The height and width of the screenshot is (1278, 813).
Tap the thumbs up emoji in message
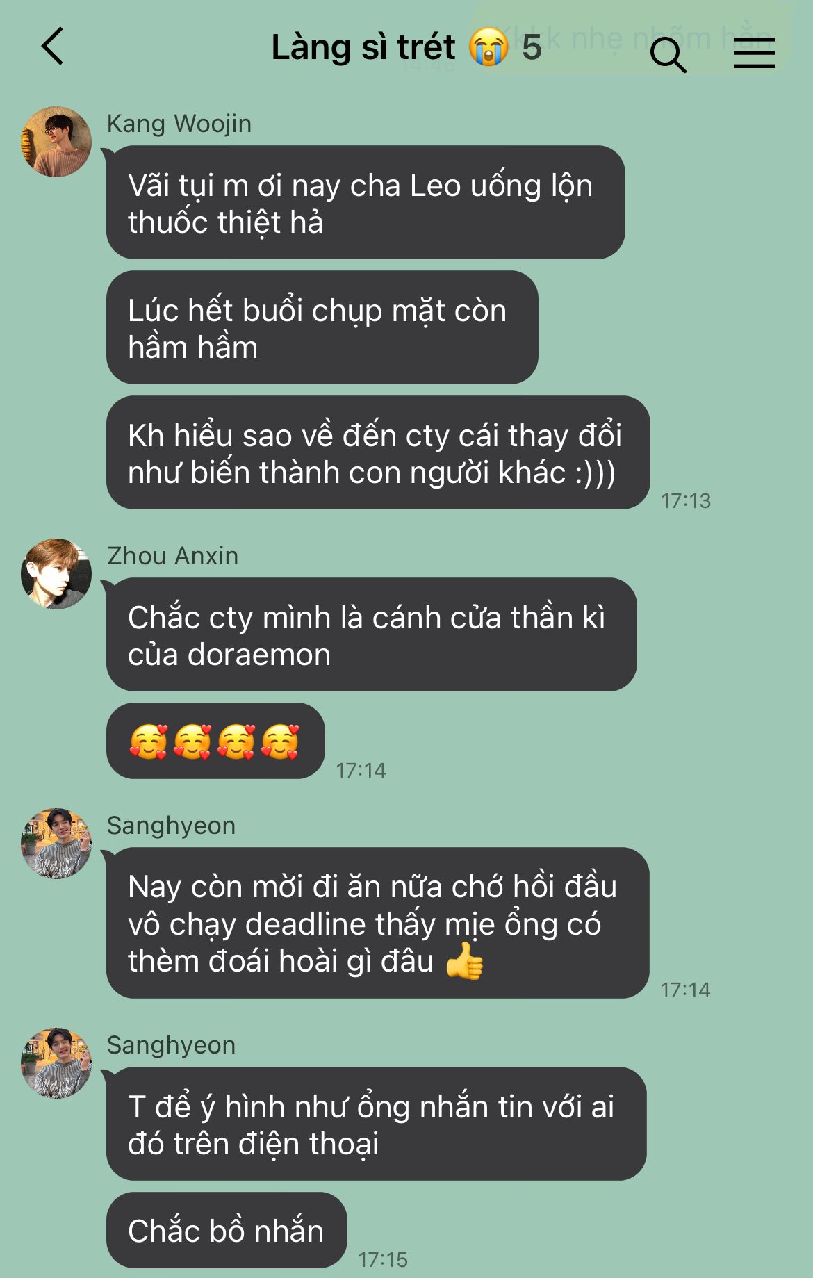464,961
